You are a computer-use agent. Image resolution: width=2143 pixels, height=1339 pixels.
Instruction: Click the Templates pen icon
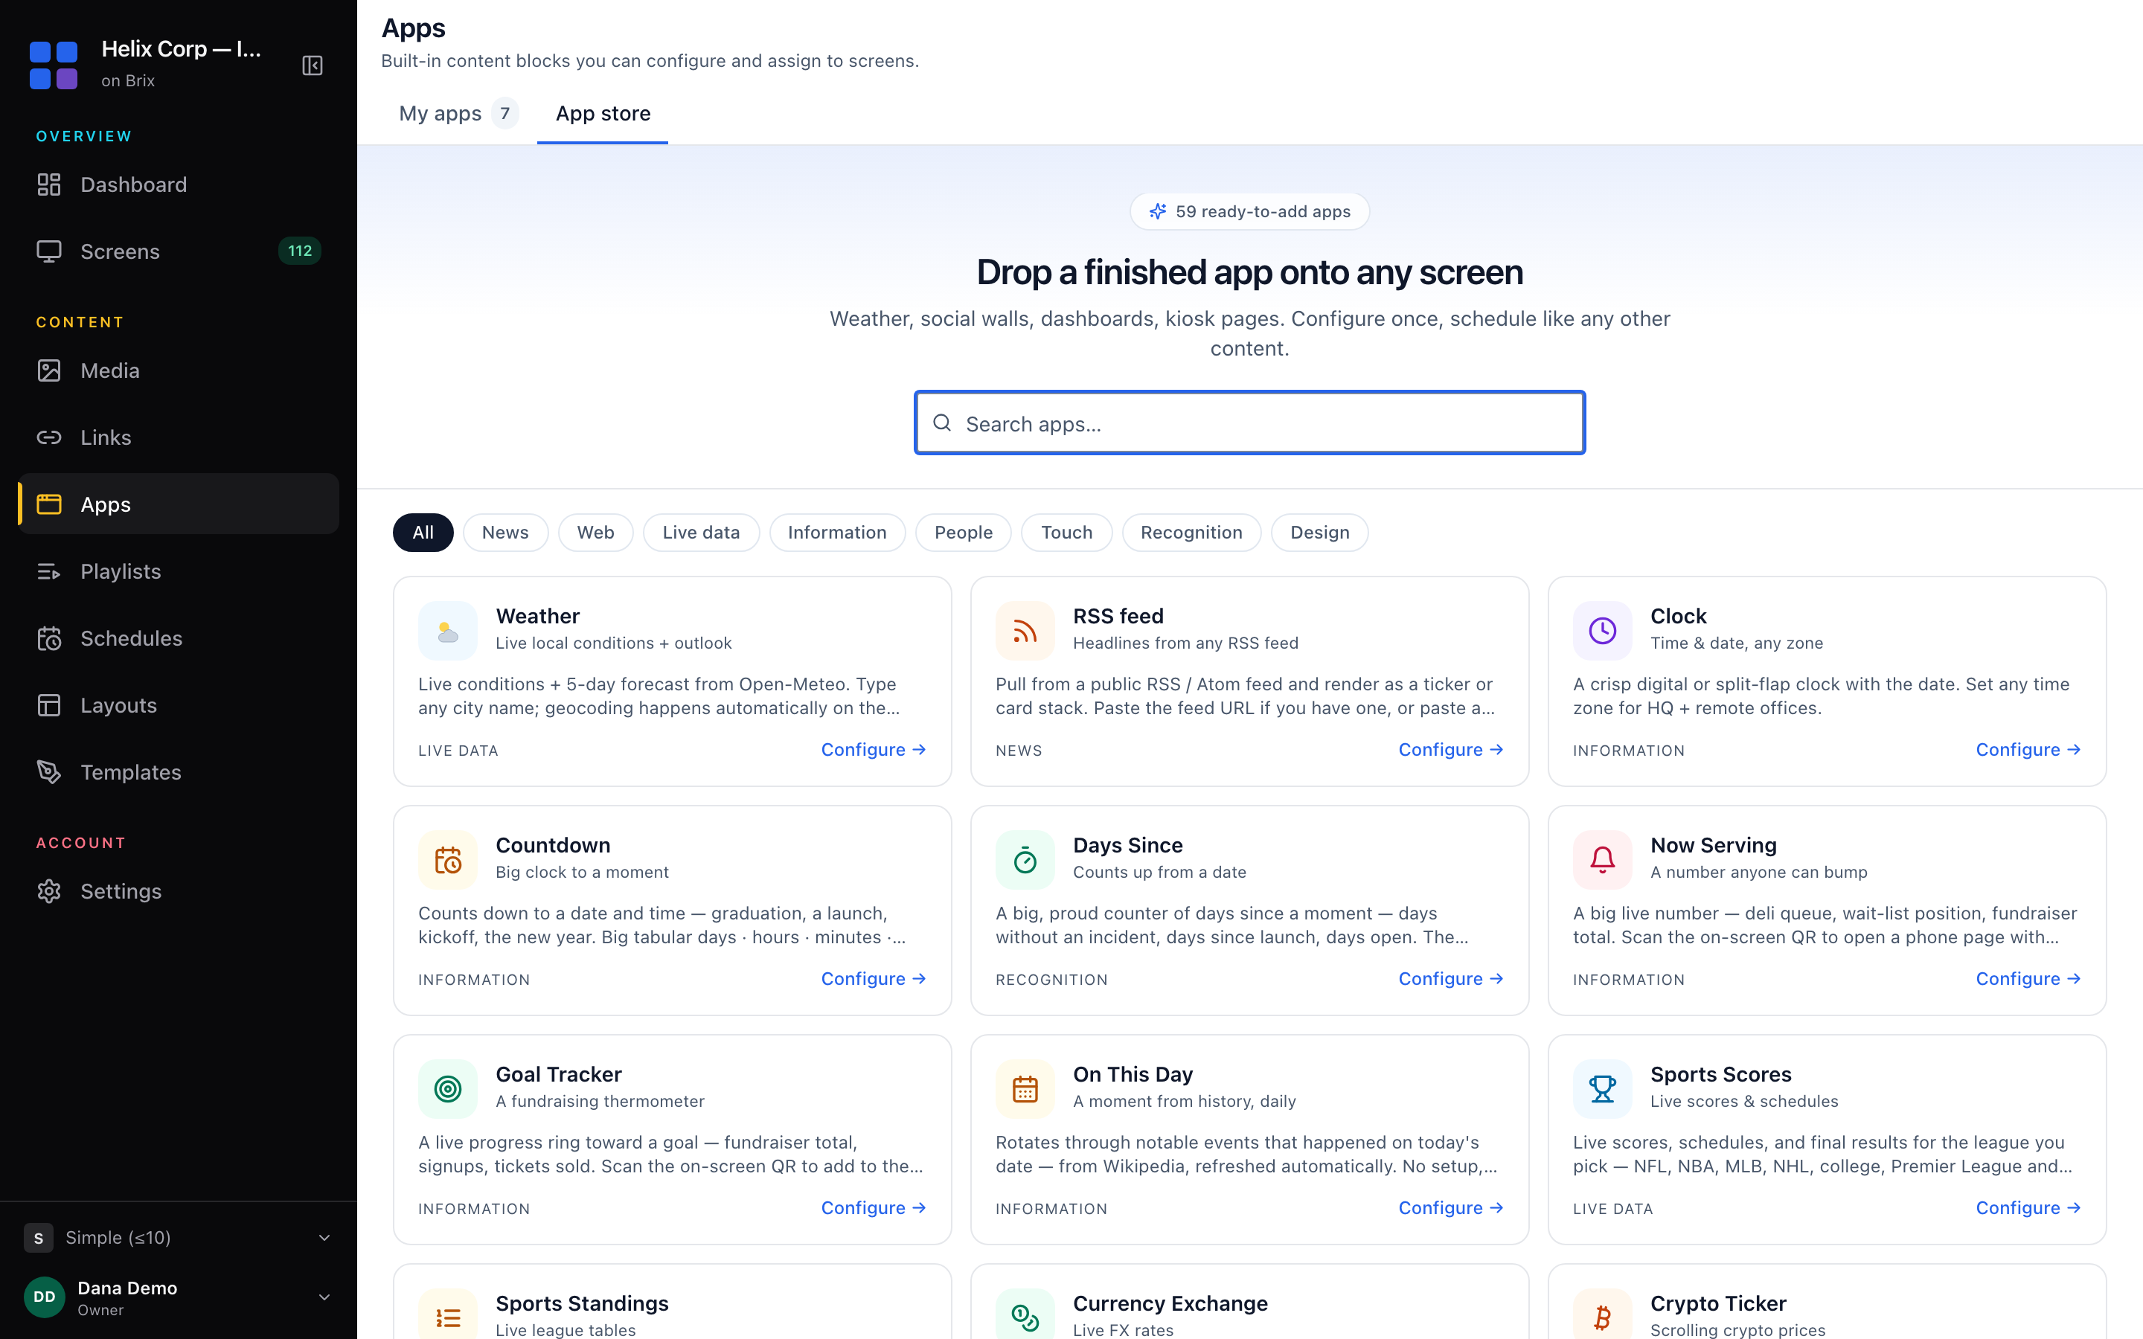(48, 772)
